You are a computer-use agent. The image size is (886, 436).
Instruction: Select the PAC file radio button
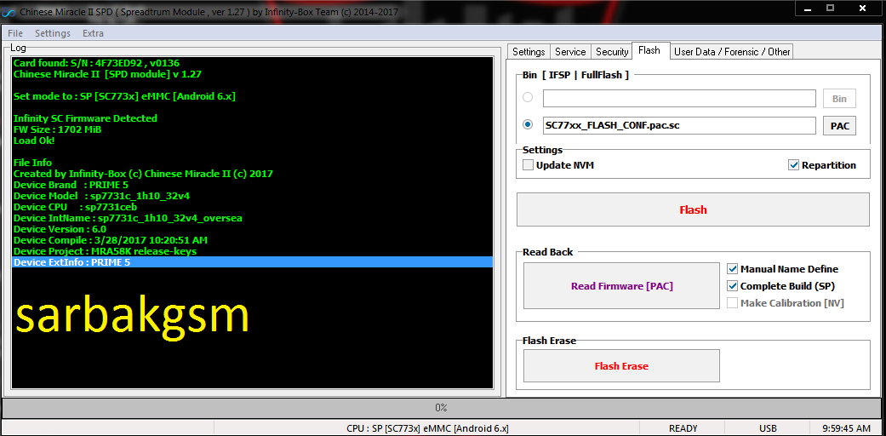coord(528,124)
